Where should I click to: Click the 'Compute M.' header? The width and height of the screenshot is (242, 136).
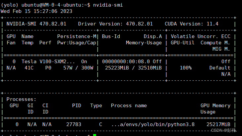tap(215, 43)
